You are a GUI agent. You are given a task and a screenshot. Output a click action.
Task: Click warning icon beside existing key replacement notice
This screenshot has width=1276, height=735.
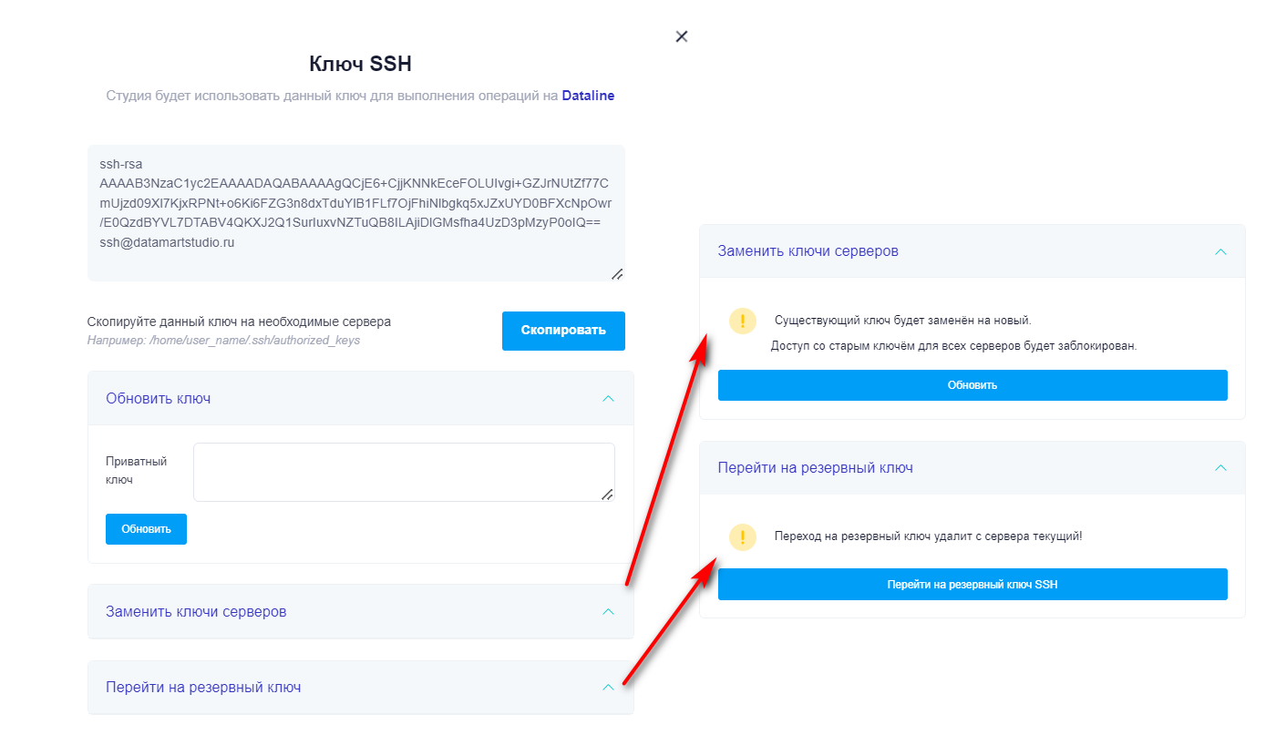pos(743,321)
